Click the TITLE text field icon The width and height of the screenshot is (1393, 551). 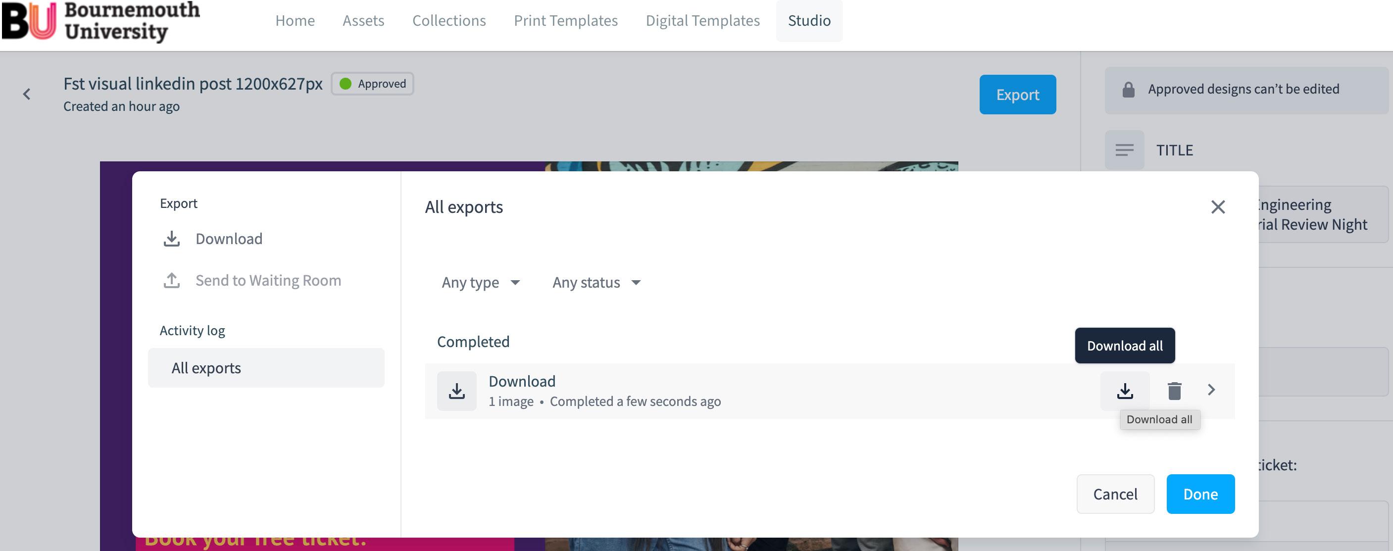click(x=1124, y=150)
